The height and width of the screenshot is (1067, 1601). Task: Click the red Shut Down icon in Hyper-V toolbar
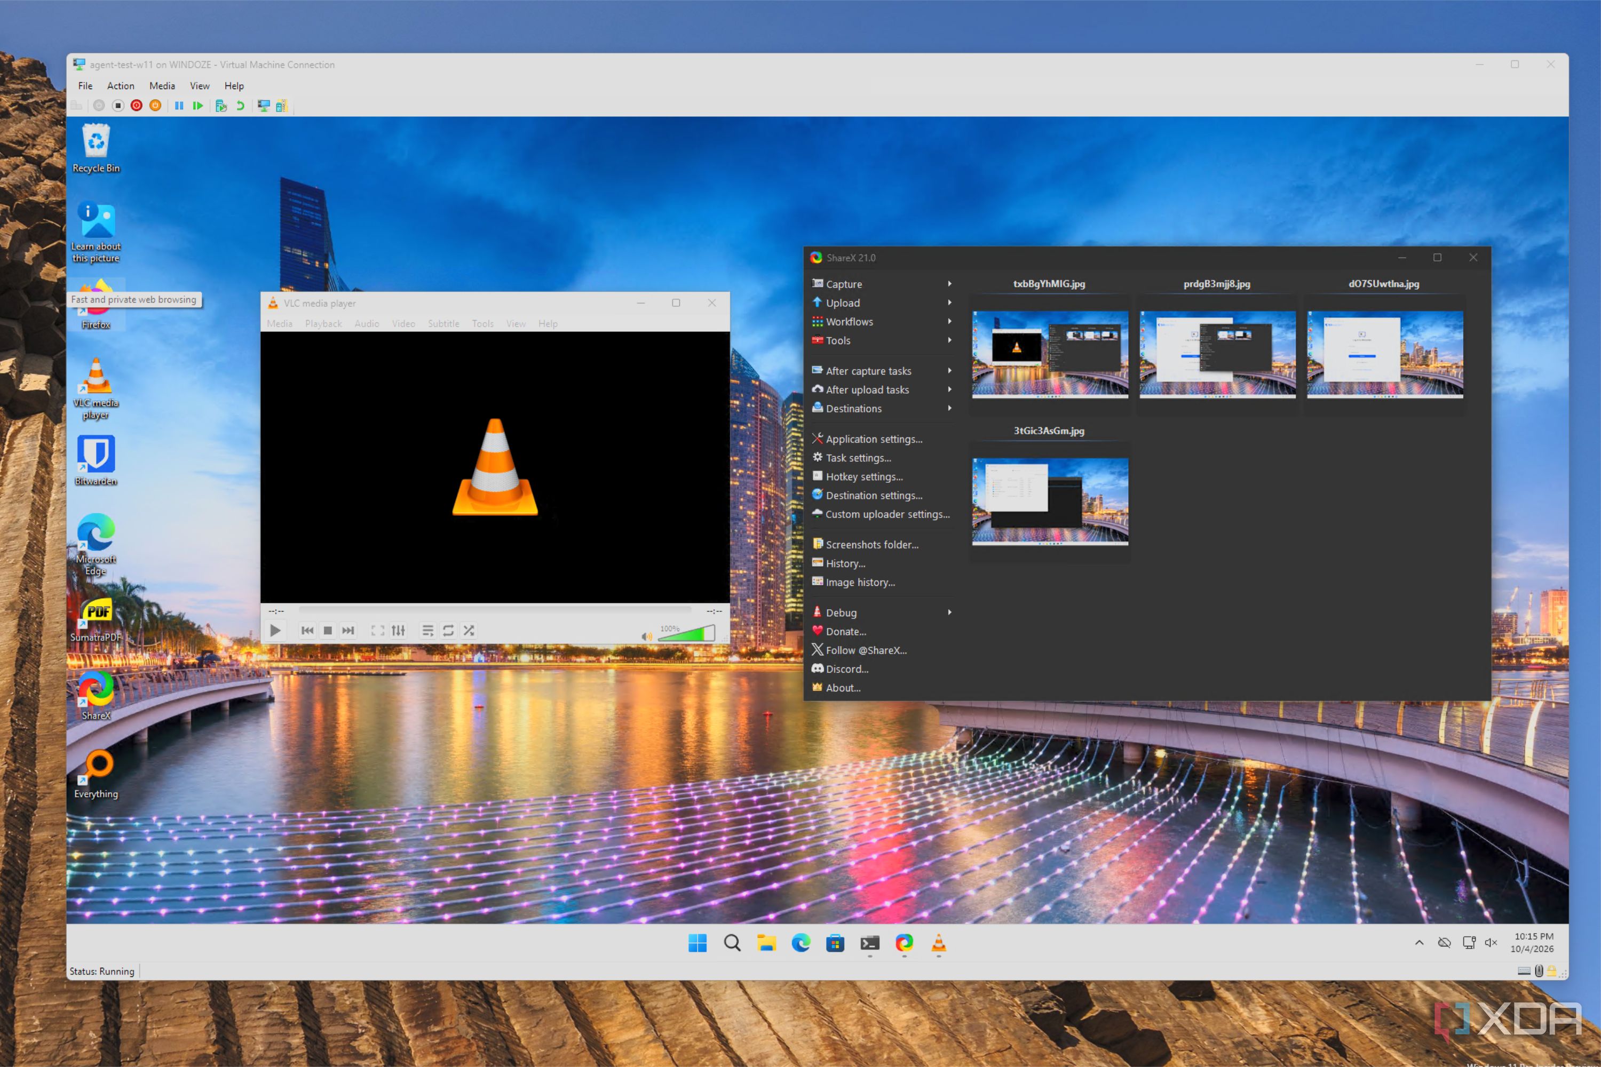pyautogui.click(x=137, y=106)
